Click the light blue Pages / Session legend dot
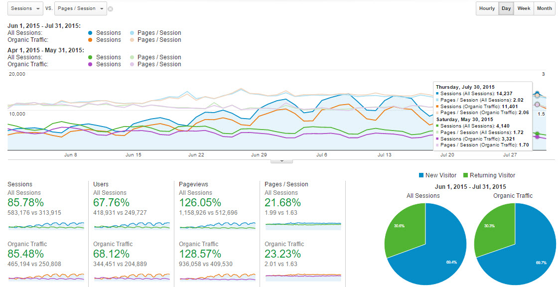 (x=132, y=33)
